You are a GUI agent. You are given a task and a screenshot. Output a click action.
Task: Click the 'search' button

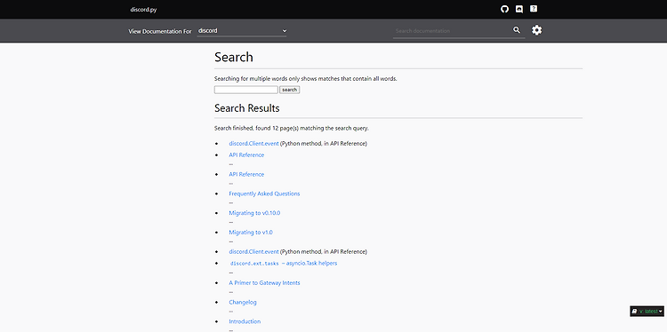pos(289,90)
